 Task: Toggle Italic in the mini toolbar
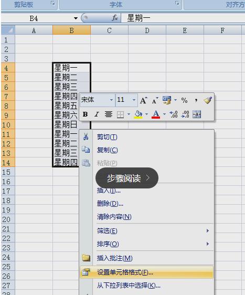[x=97, y=114]
